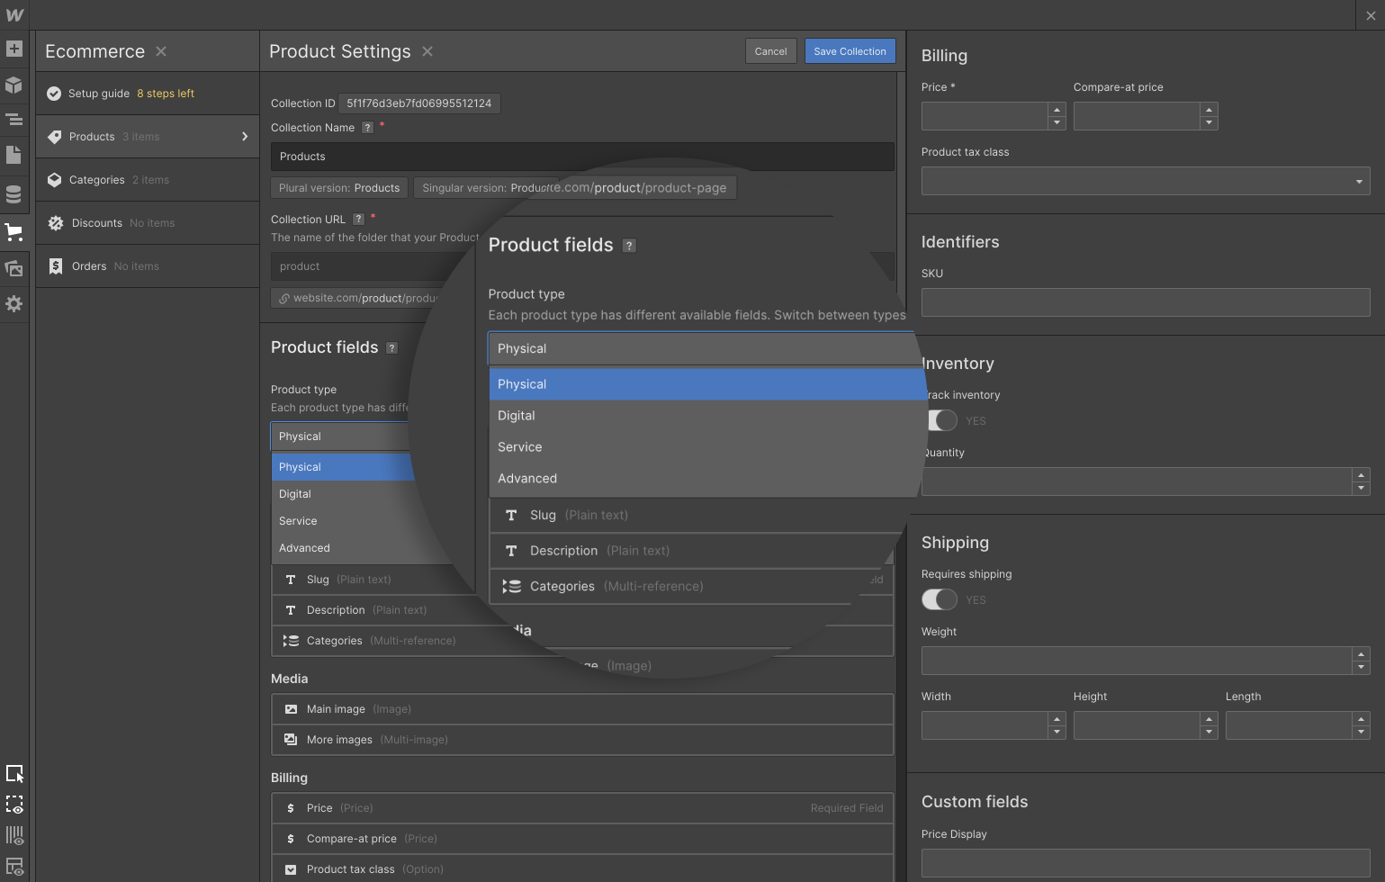Open the CMS database icon
The height and width of the screenshot is (882, 1385).
(13, 194)
